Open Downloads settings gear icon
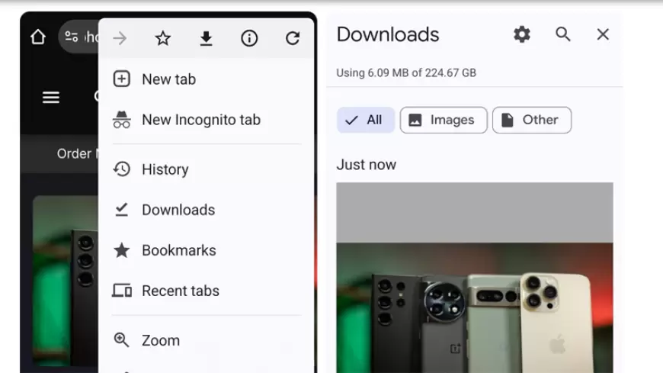 pos(522,34)
